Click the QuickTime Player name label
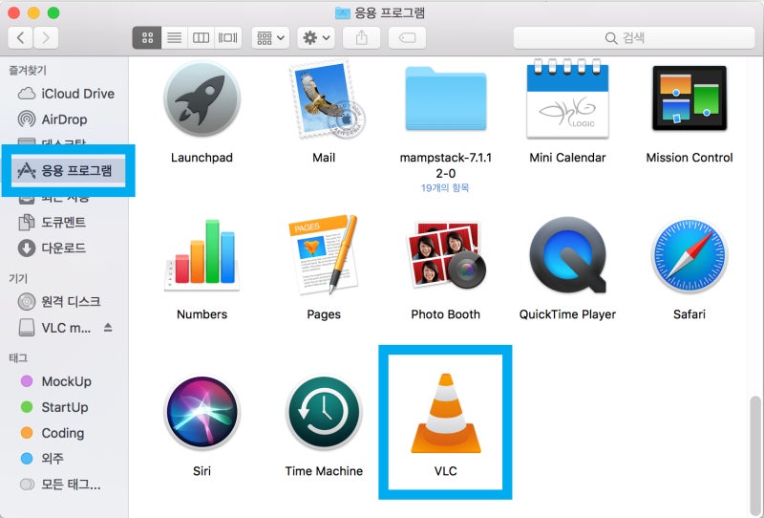 (567, 314)
